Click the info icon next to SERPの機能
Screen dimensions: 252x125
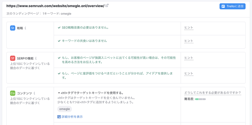(x=36, y=58)
